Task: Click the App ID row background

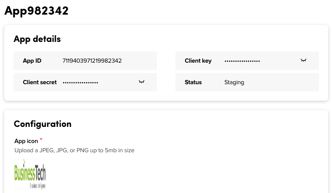Action: [85, 61]
